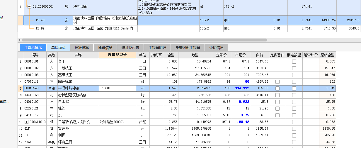The image size is (361, 148).
Task: Click the upper grid horizontal scrollbar thumb
Action: [x=144, y=40]
